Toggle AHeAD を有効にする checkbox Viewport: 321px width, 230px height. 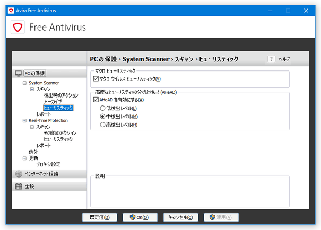[x=96, y=100]
